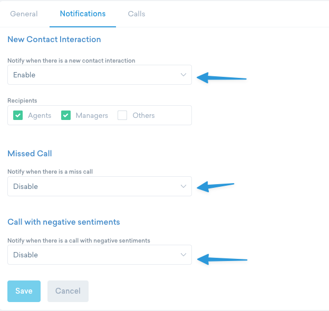The image size is (329, 311).
Task: Click blue arrow beside negative sentiments dropdown
Action: pyautogui.click(x=221, y=259)
